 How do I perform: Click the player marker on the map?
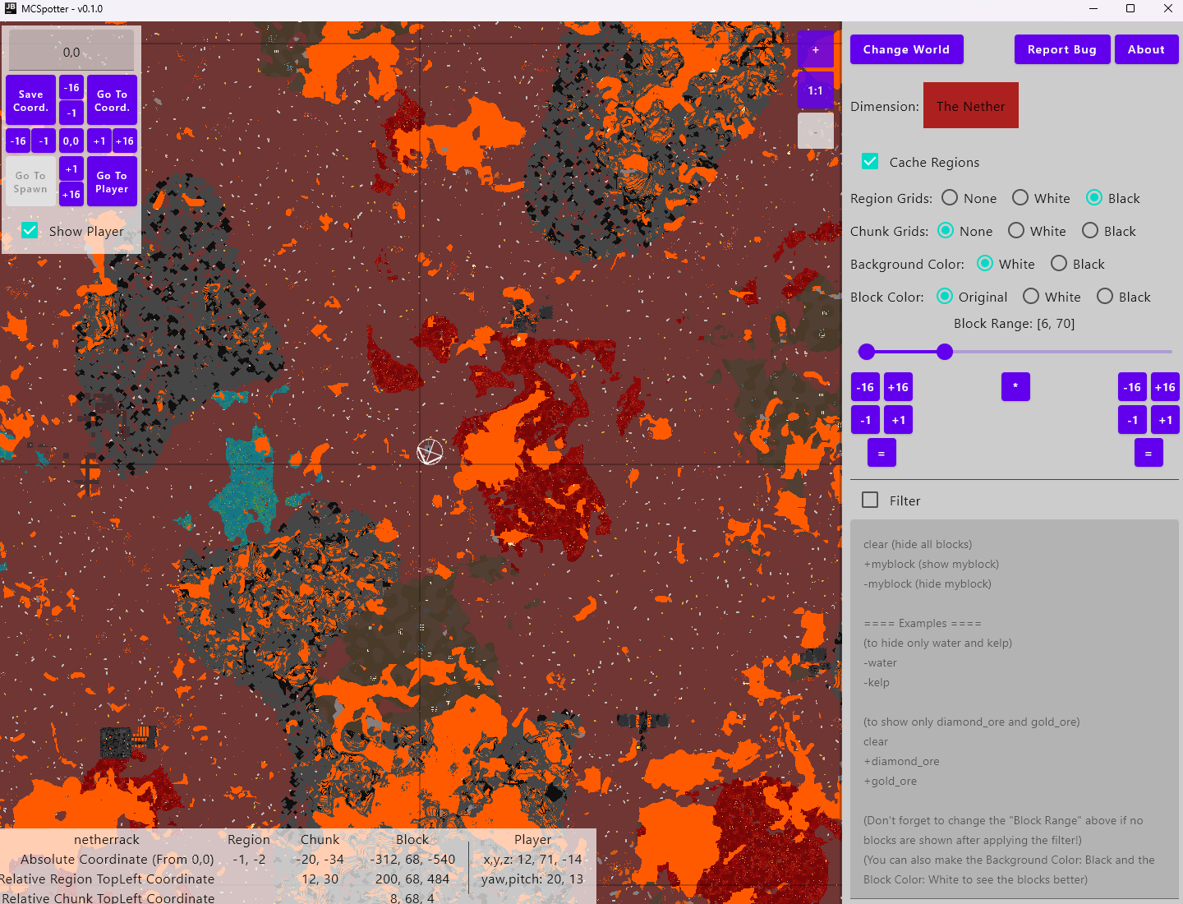click(x=430, y=452)
